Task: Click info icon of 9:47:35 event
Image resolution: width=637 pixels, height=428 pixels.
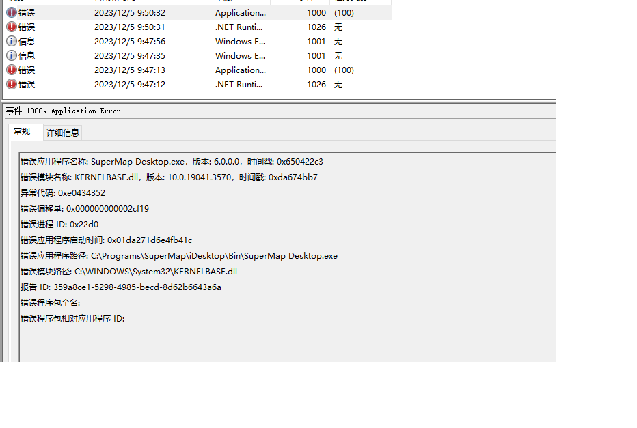Action: [x=12, y=55]
